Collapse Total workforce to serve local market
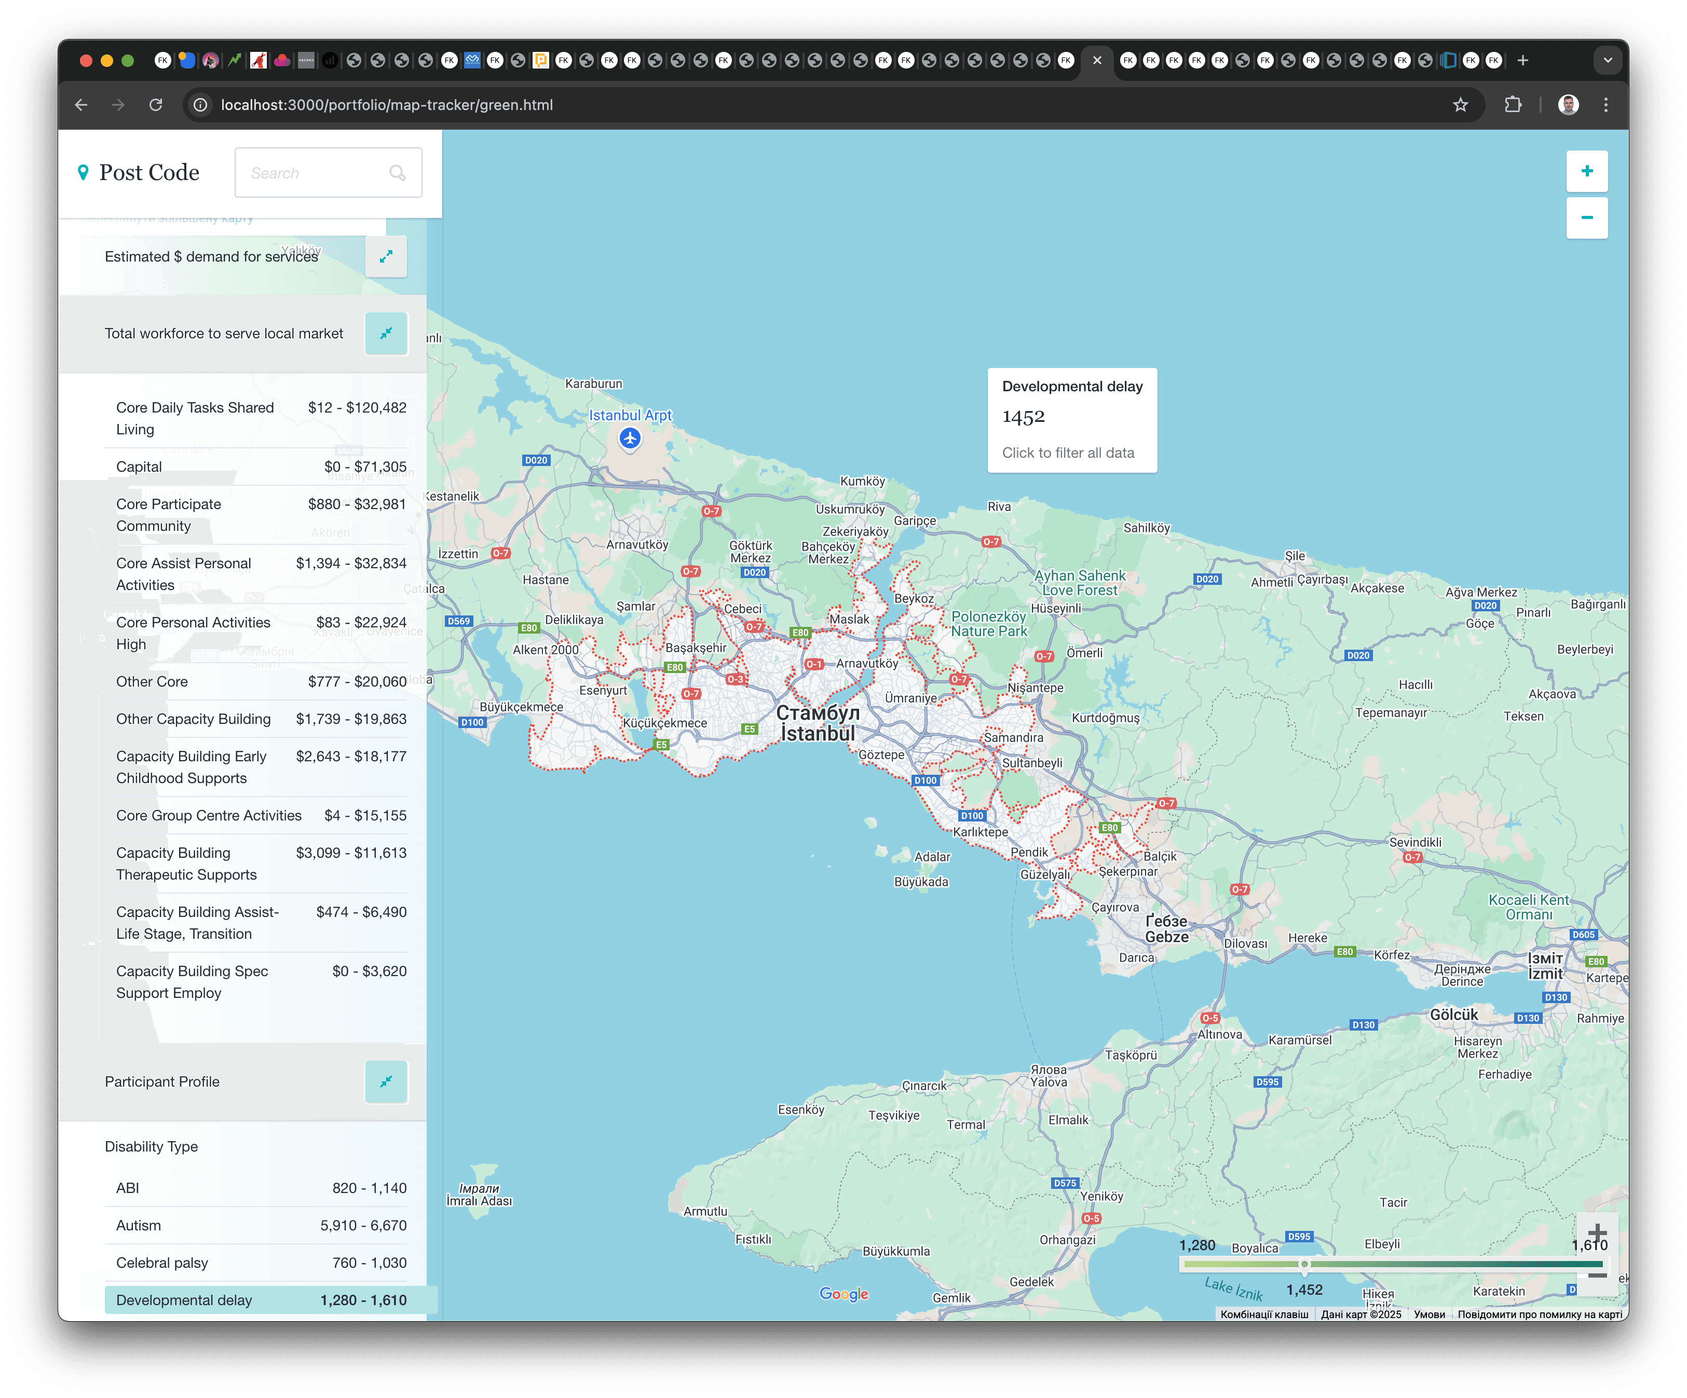The width and height of the screenshot is (1687, 1398). coord(386,333)
